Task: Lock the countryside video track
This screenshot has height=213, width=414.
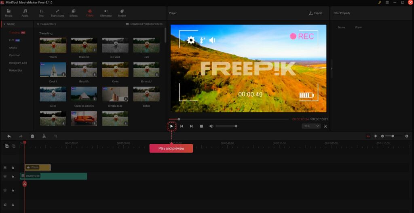Action: coord(13,176)
